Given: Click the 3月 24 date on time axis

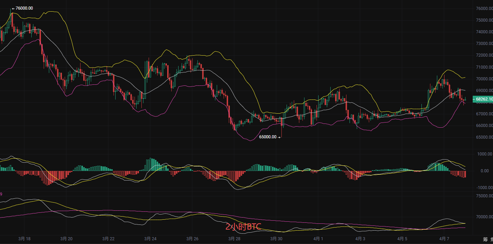Looking at the screenshot, I should (x=150, y=239).
